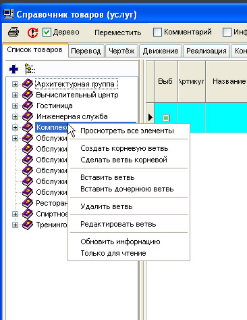This screenshot has width=247, height=320.
Task: Select the Тренинго tree item
Action: point(51,225)
